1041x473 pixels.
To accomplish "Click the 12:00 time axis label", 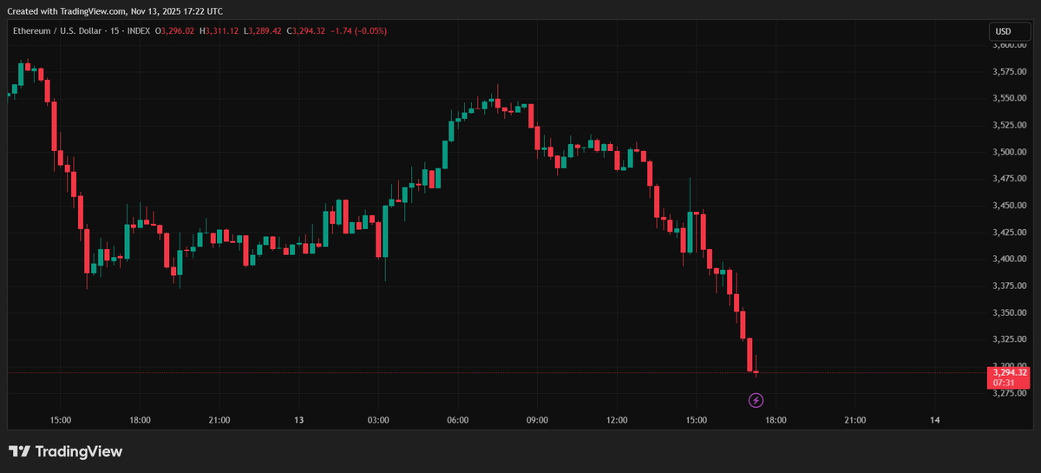I will (x=617, y=420).
